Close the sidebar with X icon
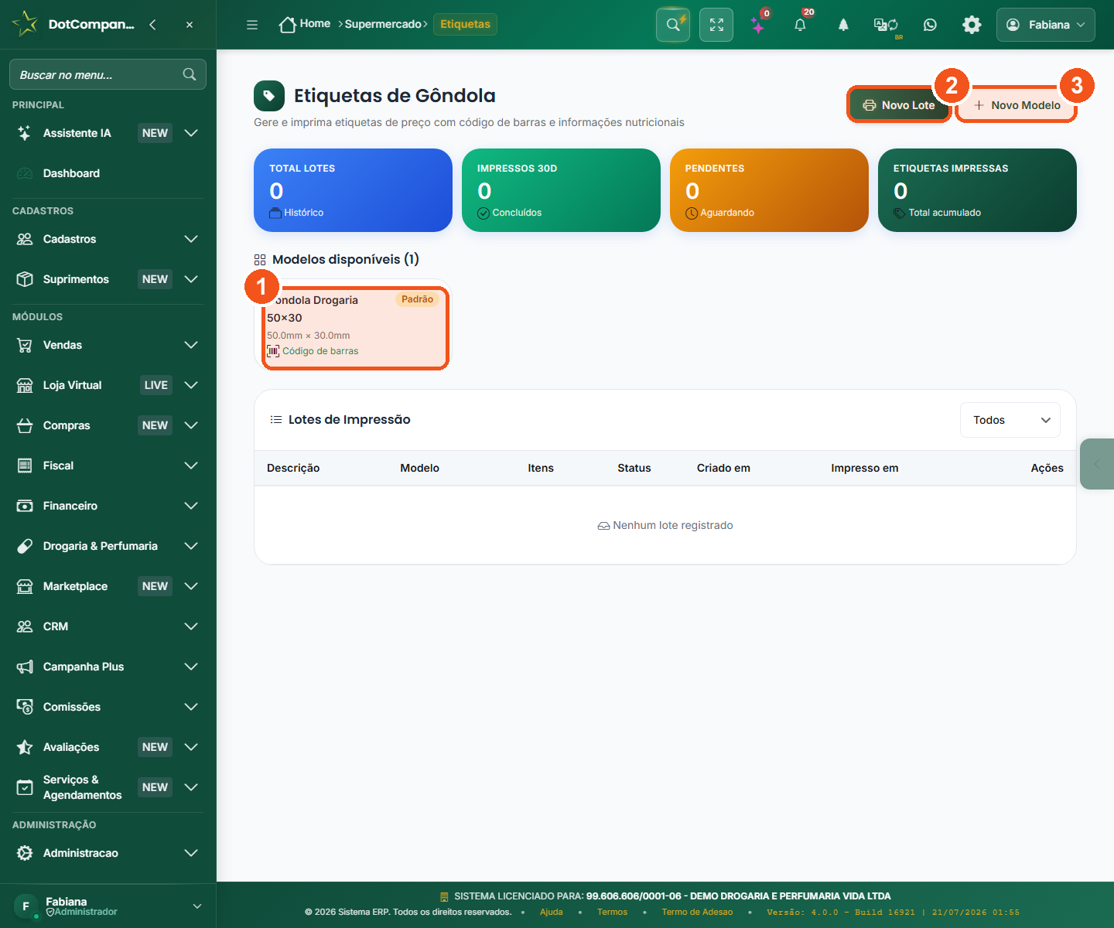Image resolution: width=1114 pixels, height=928 pixels. pos(190,25)
